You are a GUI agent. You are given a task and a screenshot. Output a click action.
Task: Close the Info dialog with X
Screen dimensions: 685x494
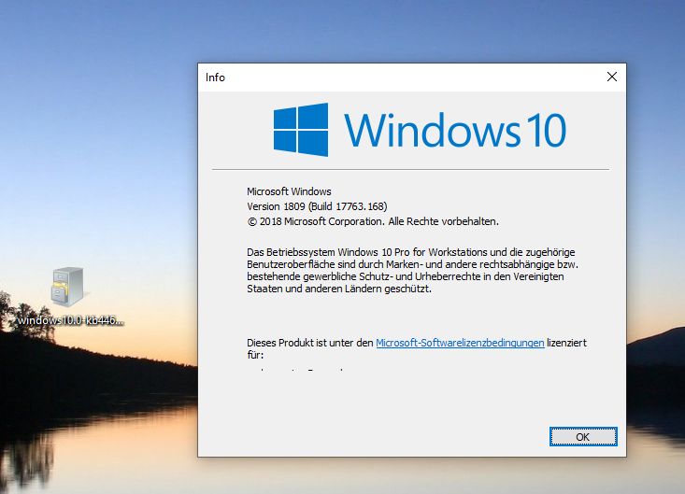pyautogui.click(x=611, y=77)
